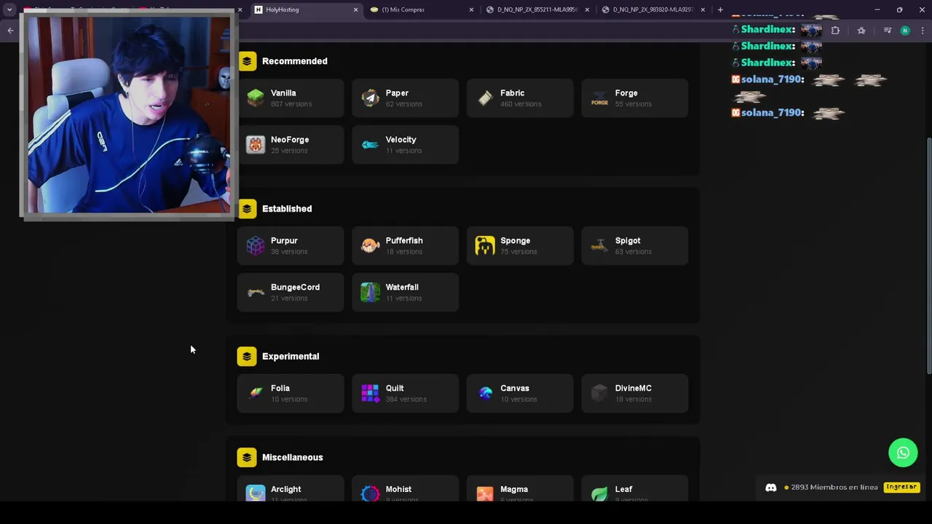Click the DivineMC icon
This screenshot has height=524, width=932.
coord(599,394)
